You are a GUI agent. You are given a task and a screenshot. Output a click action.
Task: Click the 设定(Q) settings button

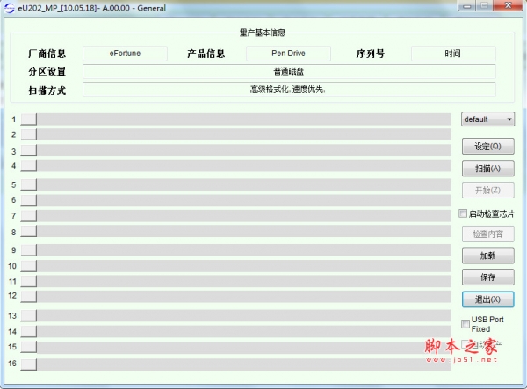[x=488, y=146]
